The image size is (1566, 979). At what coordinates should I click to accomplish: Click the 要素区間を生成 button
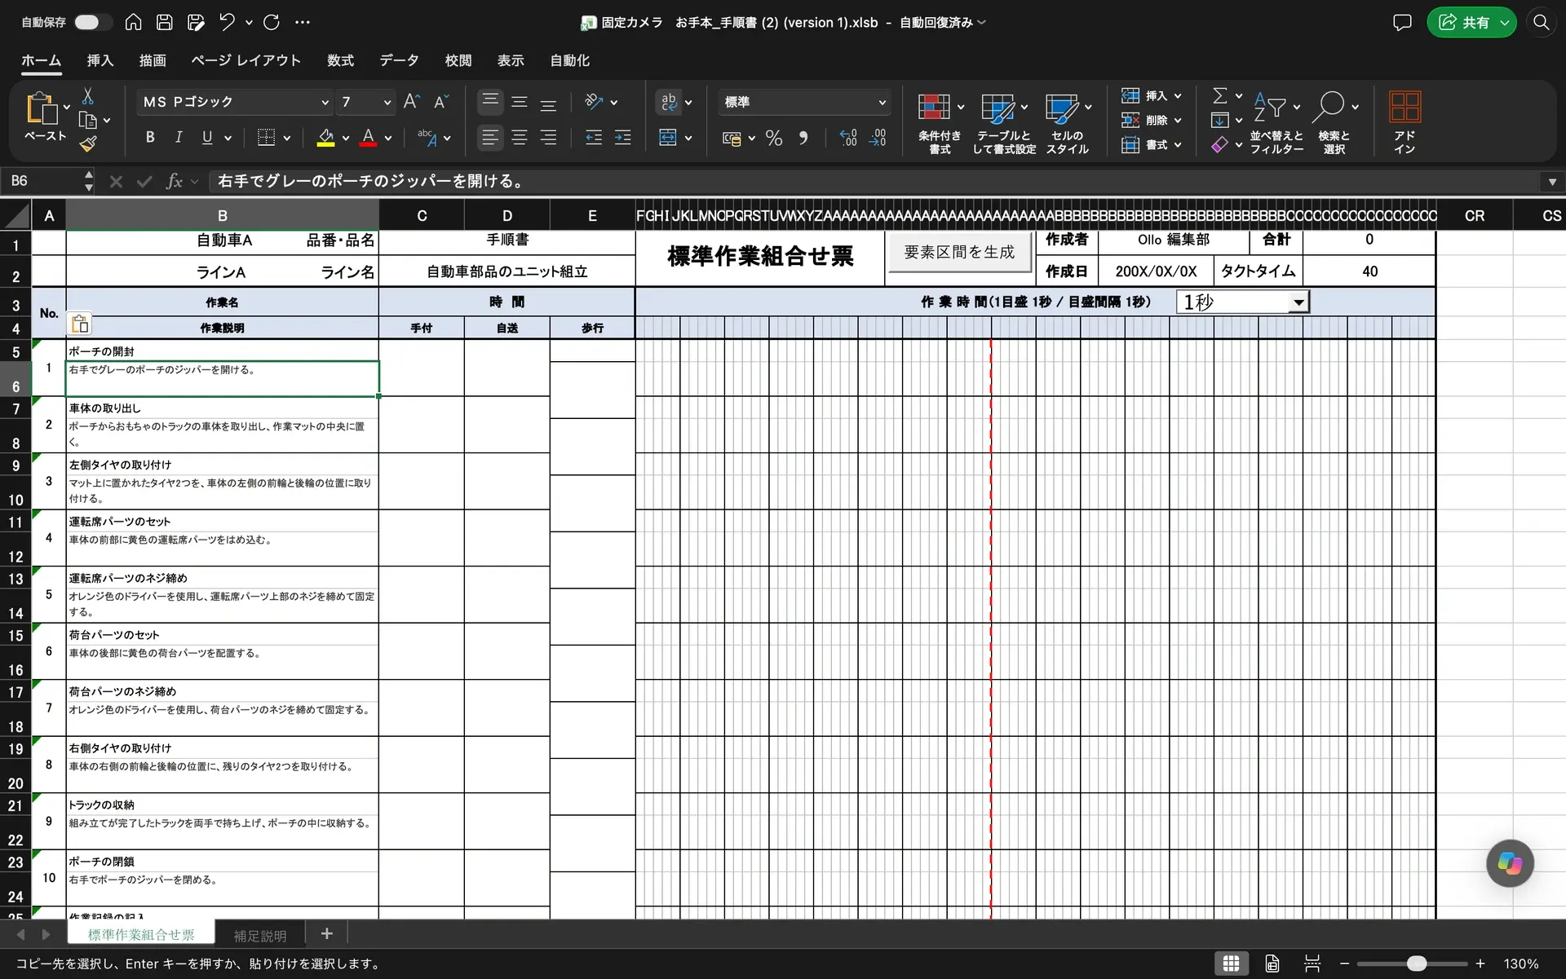[959, 252]
